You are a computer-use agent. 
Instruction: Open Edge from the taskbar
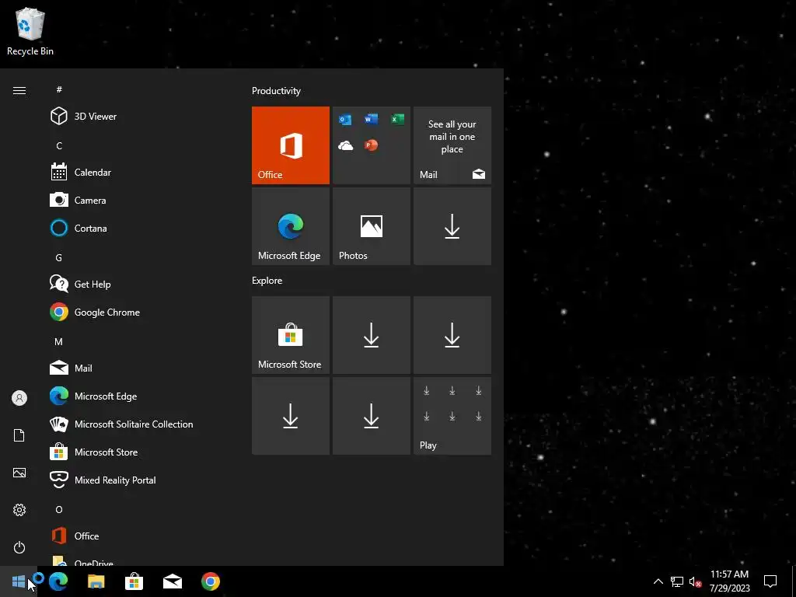tap(58, 581)
